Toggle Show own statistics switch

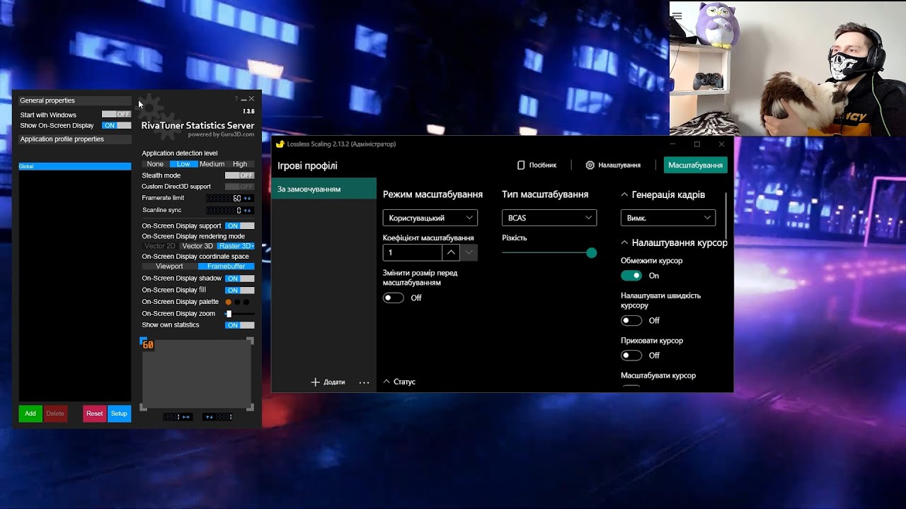pyautogui.click(x=239, y=325)
